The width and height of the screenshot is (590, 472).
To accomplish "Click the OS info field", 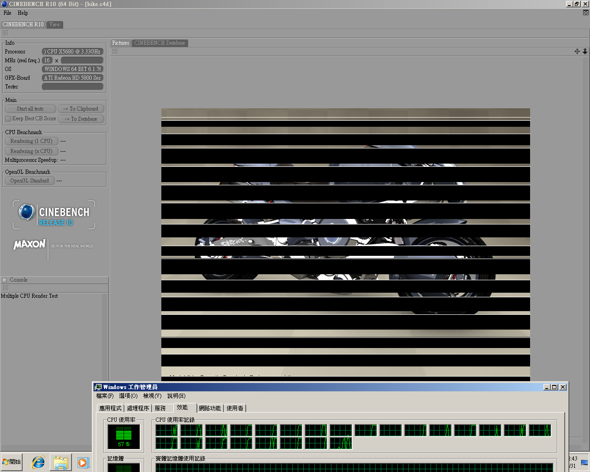I will pyautogui.click(x=72, y=69).
